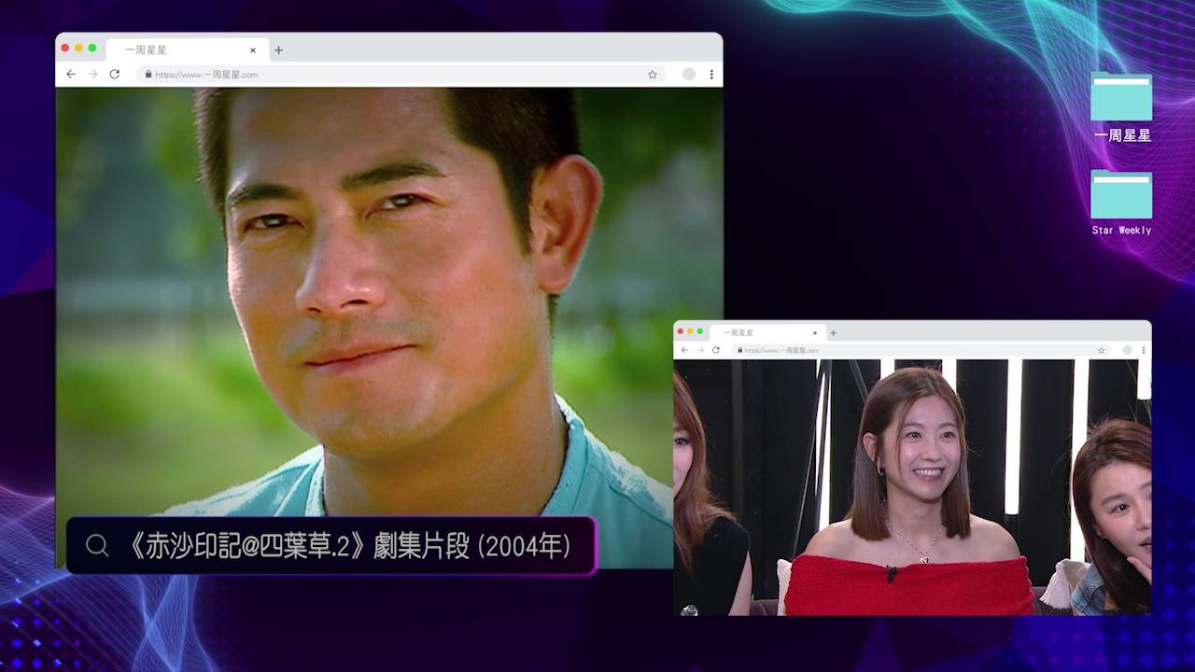Click the magnifier icon beside 赤沙印記 caption
Image resolution: width=1195 pixels, height=672 pixels.
point(97,546)
